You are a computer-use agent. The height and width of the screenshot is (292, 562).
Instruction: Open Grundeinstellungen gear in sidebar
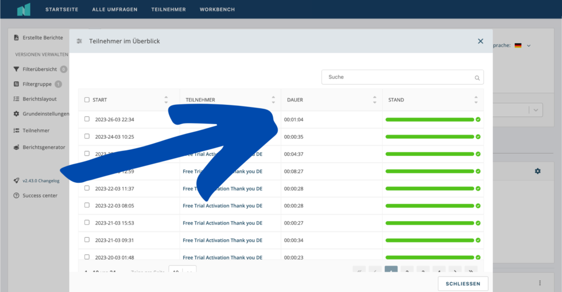[17, 114]
